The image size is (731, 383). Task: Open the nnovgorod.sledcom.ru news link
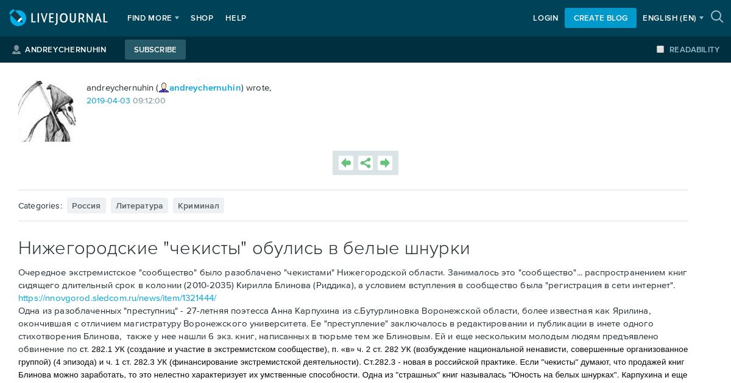tap(117, 298)
